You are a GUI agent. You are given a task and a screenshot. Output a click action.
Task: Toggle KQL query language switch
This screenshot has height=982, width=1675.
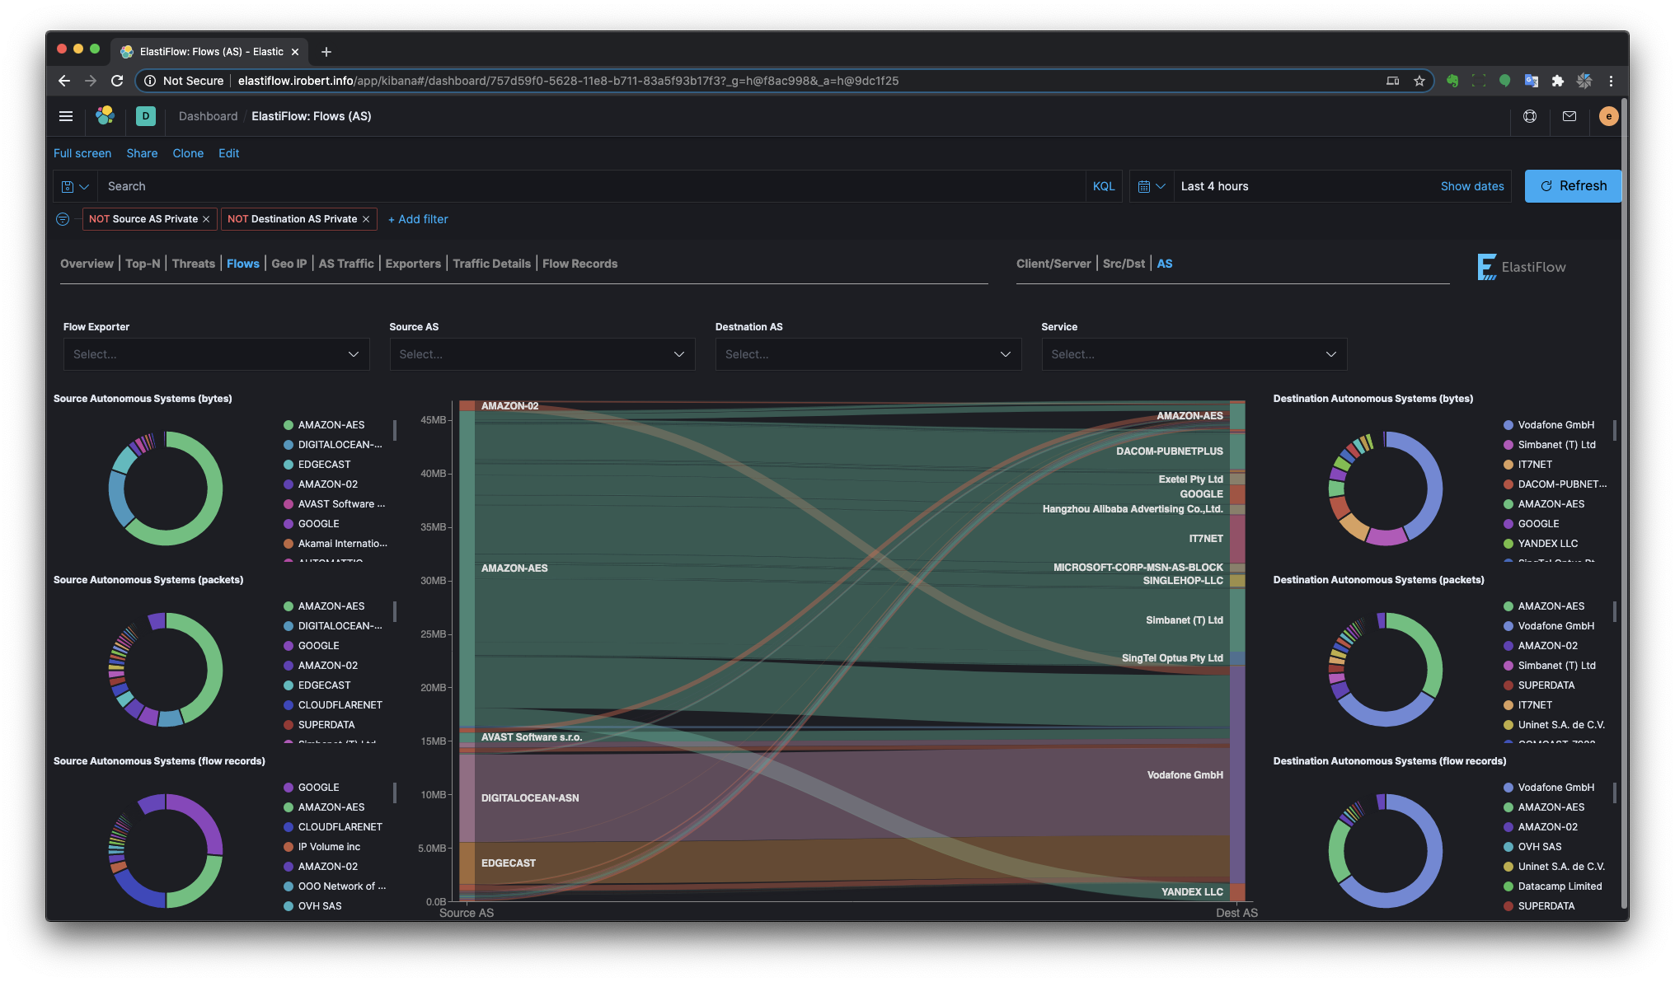(x=1104, y=186)
